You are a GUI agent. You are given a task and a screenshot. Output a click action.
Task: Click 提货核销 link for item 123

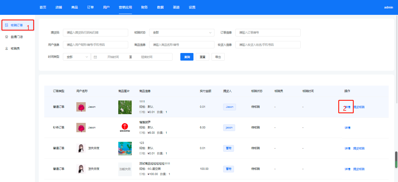pos(359,149)
